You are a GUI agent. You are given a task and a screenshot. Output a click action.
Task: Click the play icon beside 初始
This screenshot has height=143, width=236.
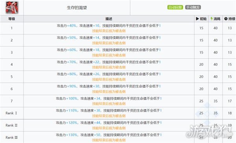[x=197, y=19]
